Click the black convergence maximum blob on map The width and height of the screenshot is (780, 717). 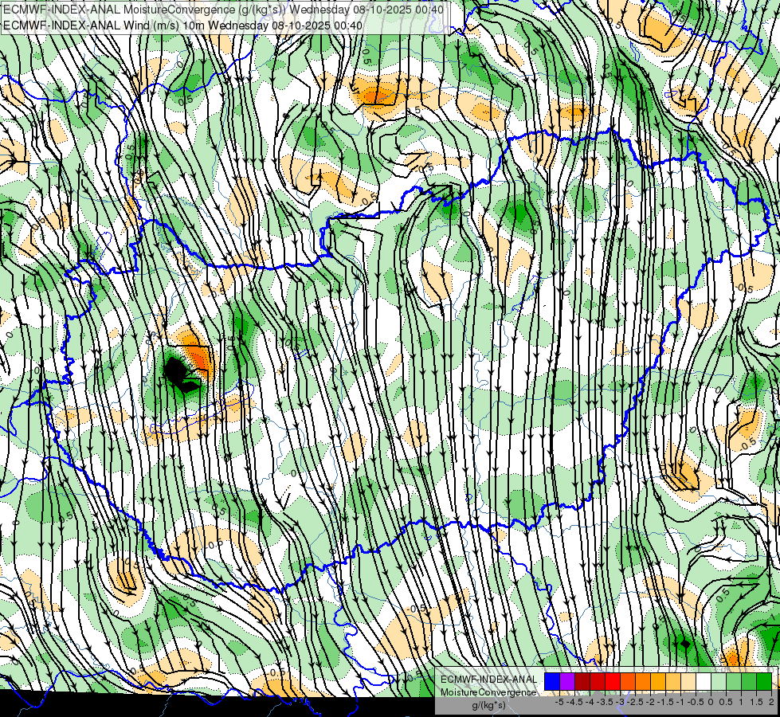coord(181,373)
